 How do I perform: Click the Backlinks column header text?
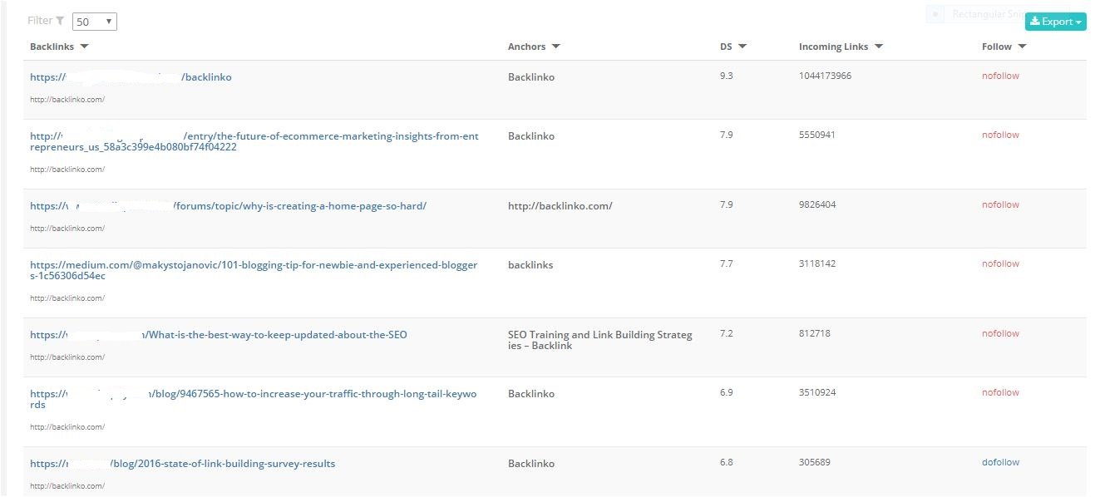pos(53,47)
